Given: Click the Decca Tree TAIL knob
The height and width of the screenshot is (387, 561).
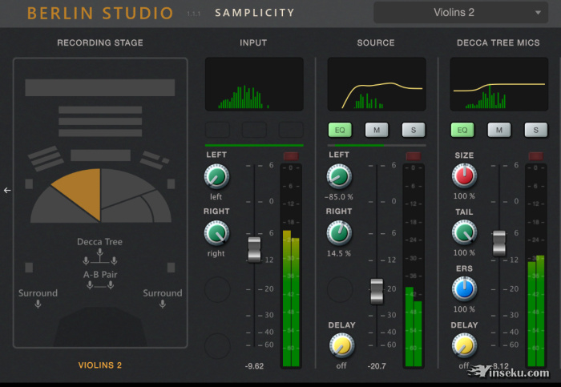Looking at the screenshot, I should click(x=465, y=233).
